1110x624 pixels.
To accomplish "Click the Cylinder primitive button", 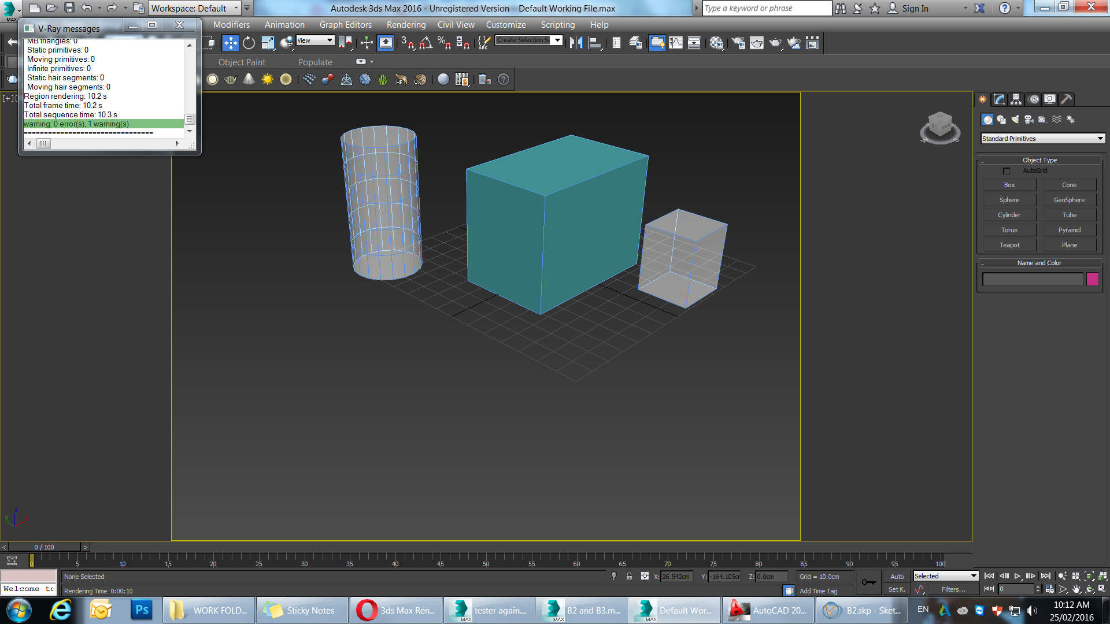I will point(1009,215).
